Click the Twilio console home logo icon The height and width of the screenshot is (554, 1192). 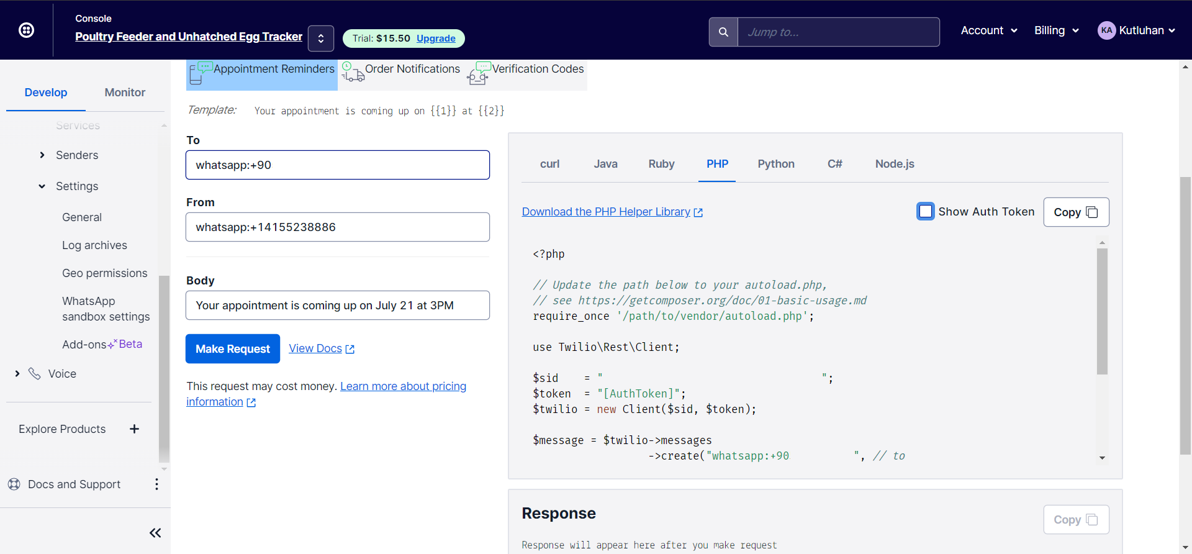(26, 30)
